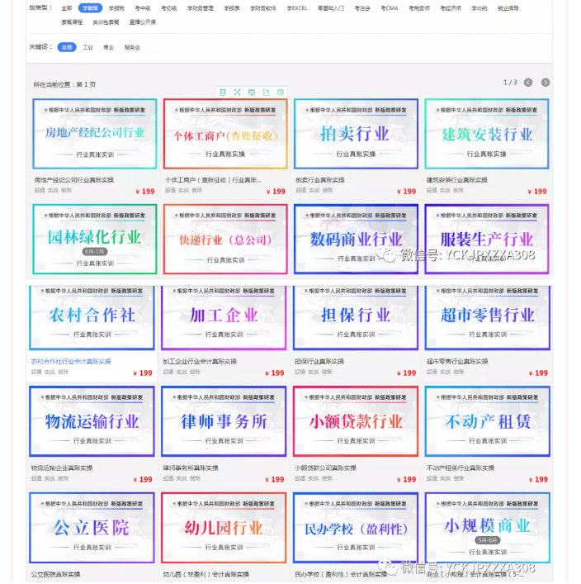Go to the next page with the right arrow
The width and height of the screenshot is (581, 584).
tap(546, 83)
